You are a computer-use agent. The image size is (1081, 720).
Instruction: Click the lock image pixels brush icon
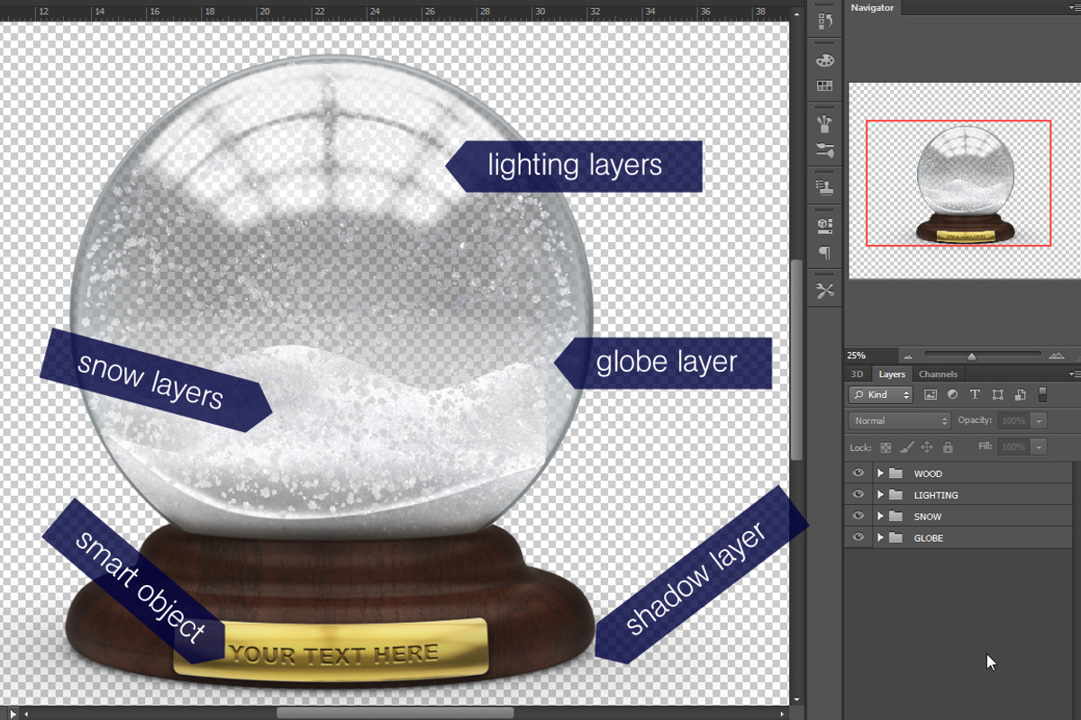906,446
